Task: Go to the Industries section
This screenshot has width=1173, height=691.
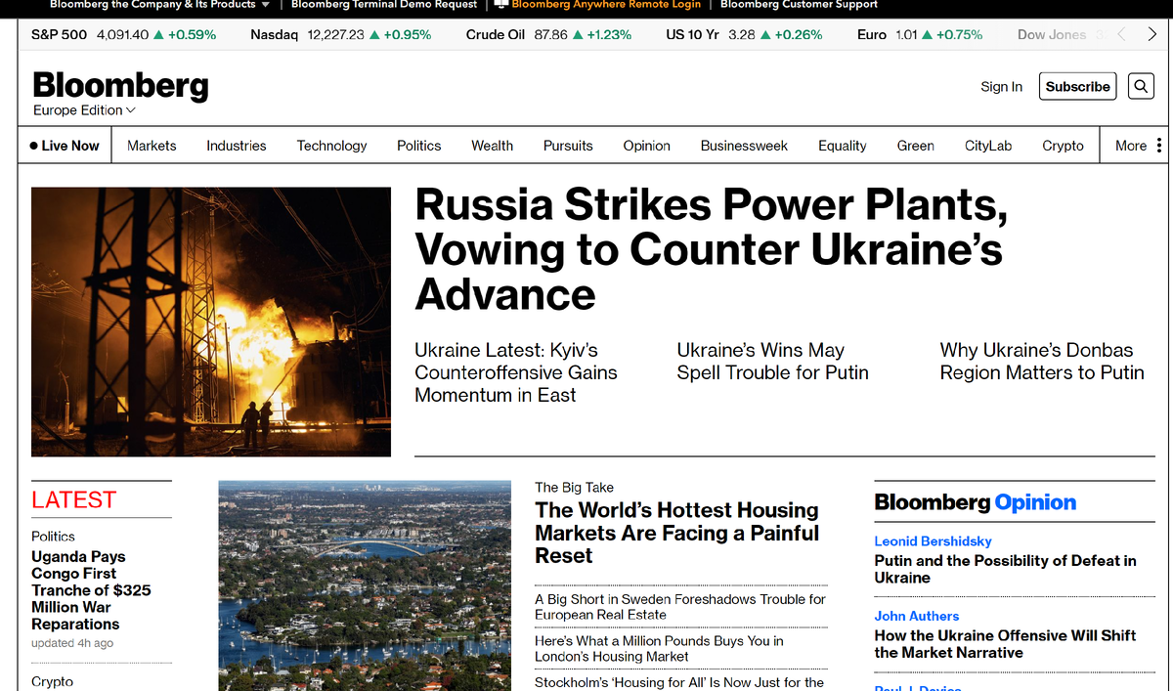Action: pos(237,146)
